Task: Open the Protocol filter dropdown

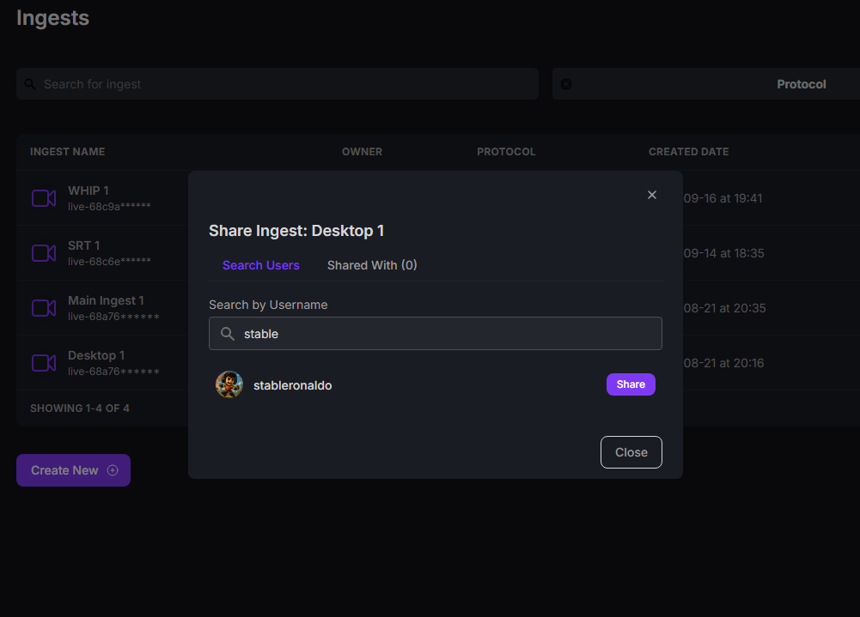Action: pyautogui.click(x=801, y=84)
